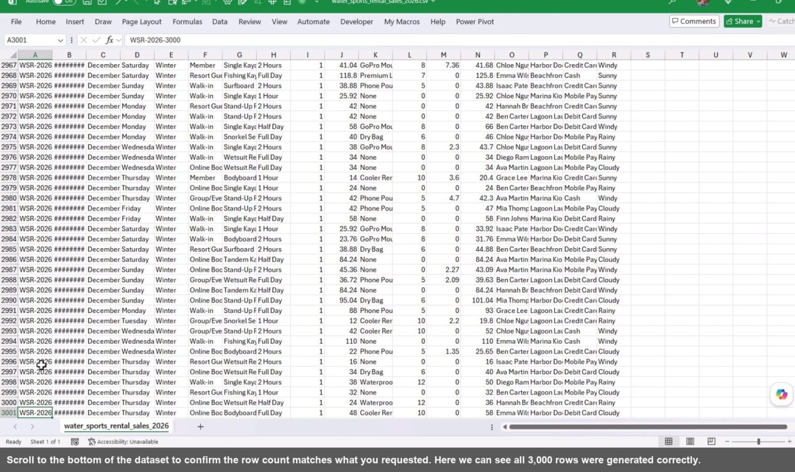Click the next sheet navigation arrow
The image size is (795, 472).
(32, 426)
